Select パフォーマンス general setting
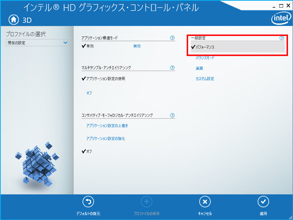This screenshot has width=293, height=220. pos(238,47)
